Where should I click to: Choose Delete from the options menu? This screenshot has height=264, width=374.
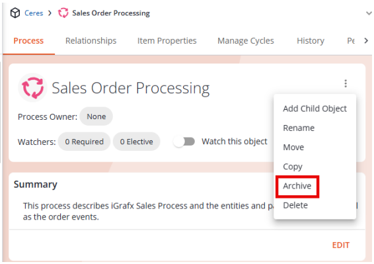pyautogui.click(x=295, y=205)
